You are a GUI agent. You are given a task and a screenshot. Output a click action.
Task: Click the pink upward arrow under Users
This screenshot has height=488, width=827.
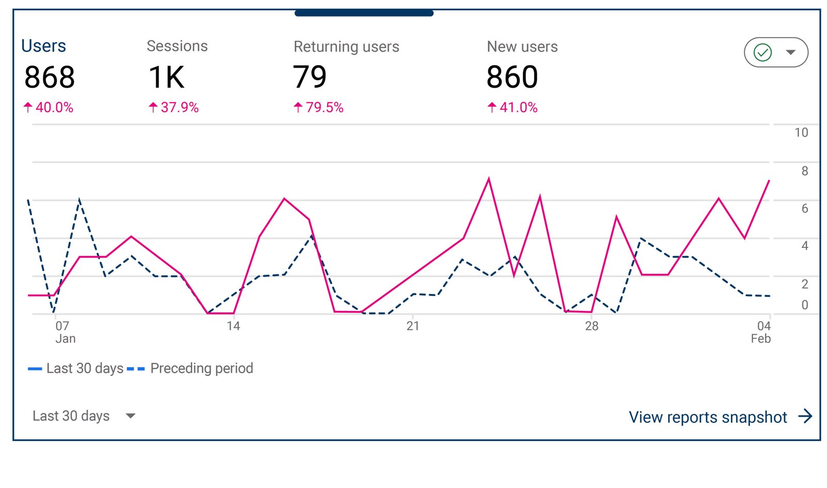coord(28,107)
